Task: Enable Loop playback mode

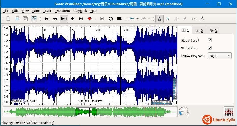Action: click(111, 19)
